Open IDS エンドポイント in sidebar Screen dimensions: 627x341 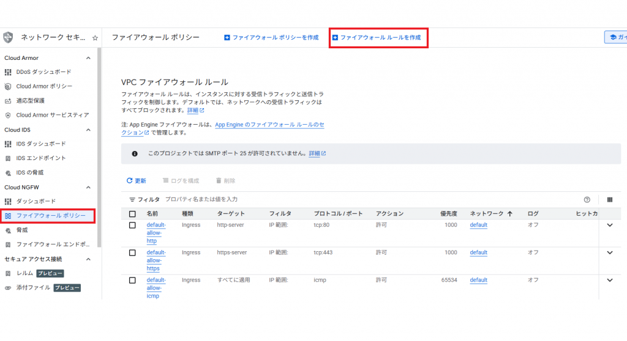(41, 158)
